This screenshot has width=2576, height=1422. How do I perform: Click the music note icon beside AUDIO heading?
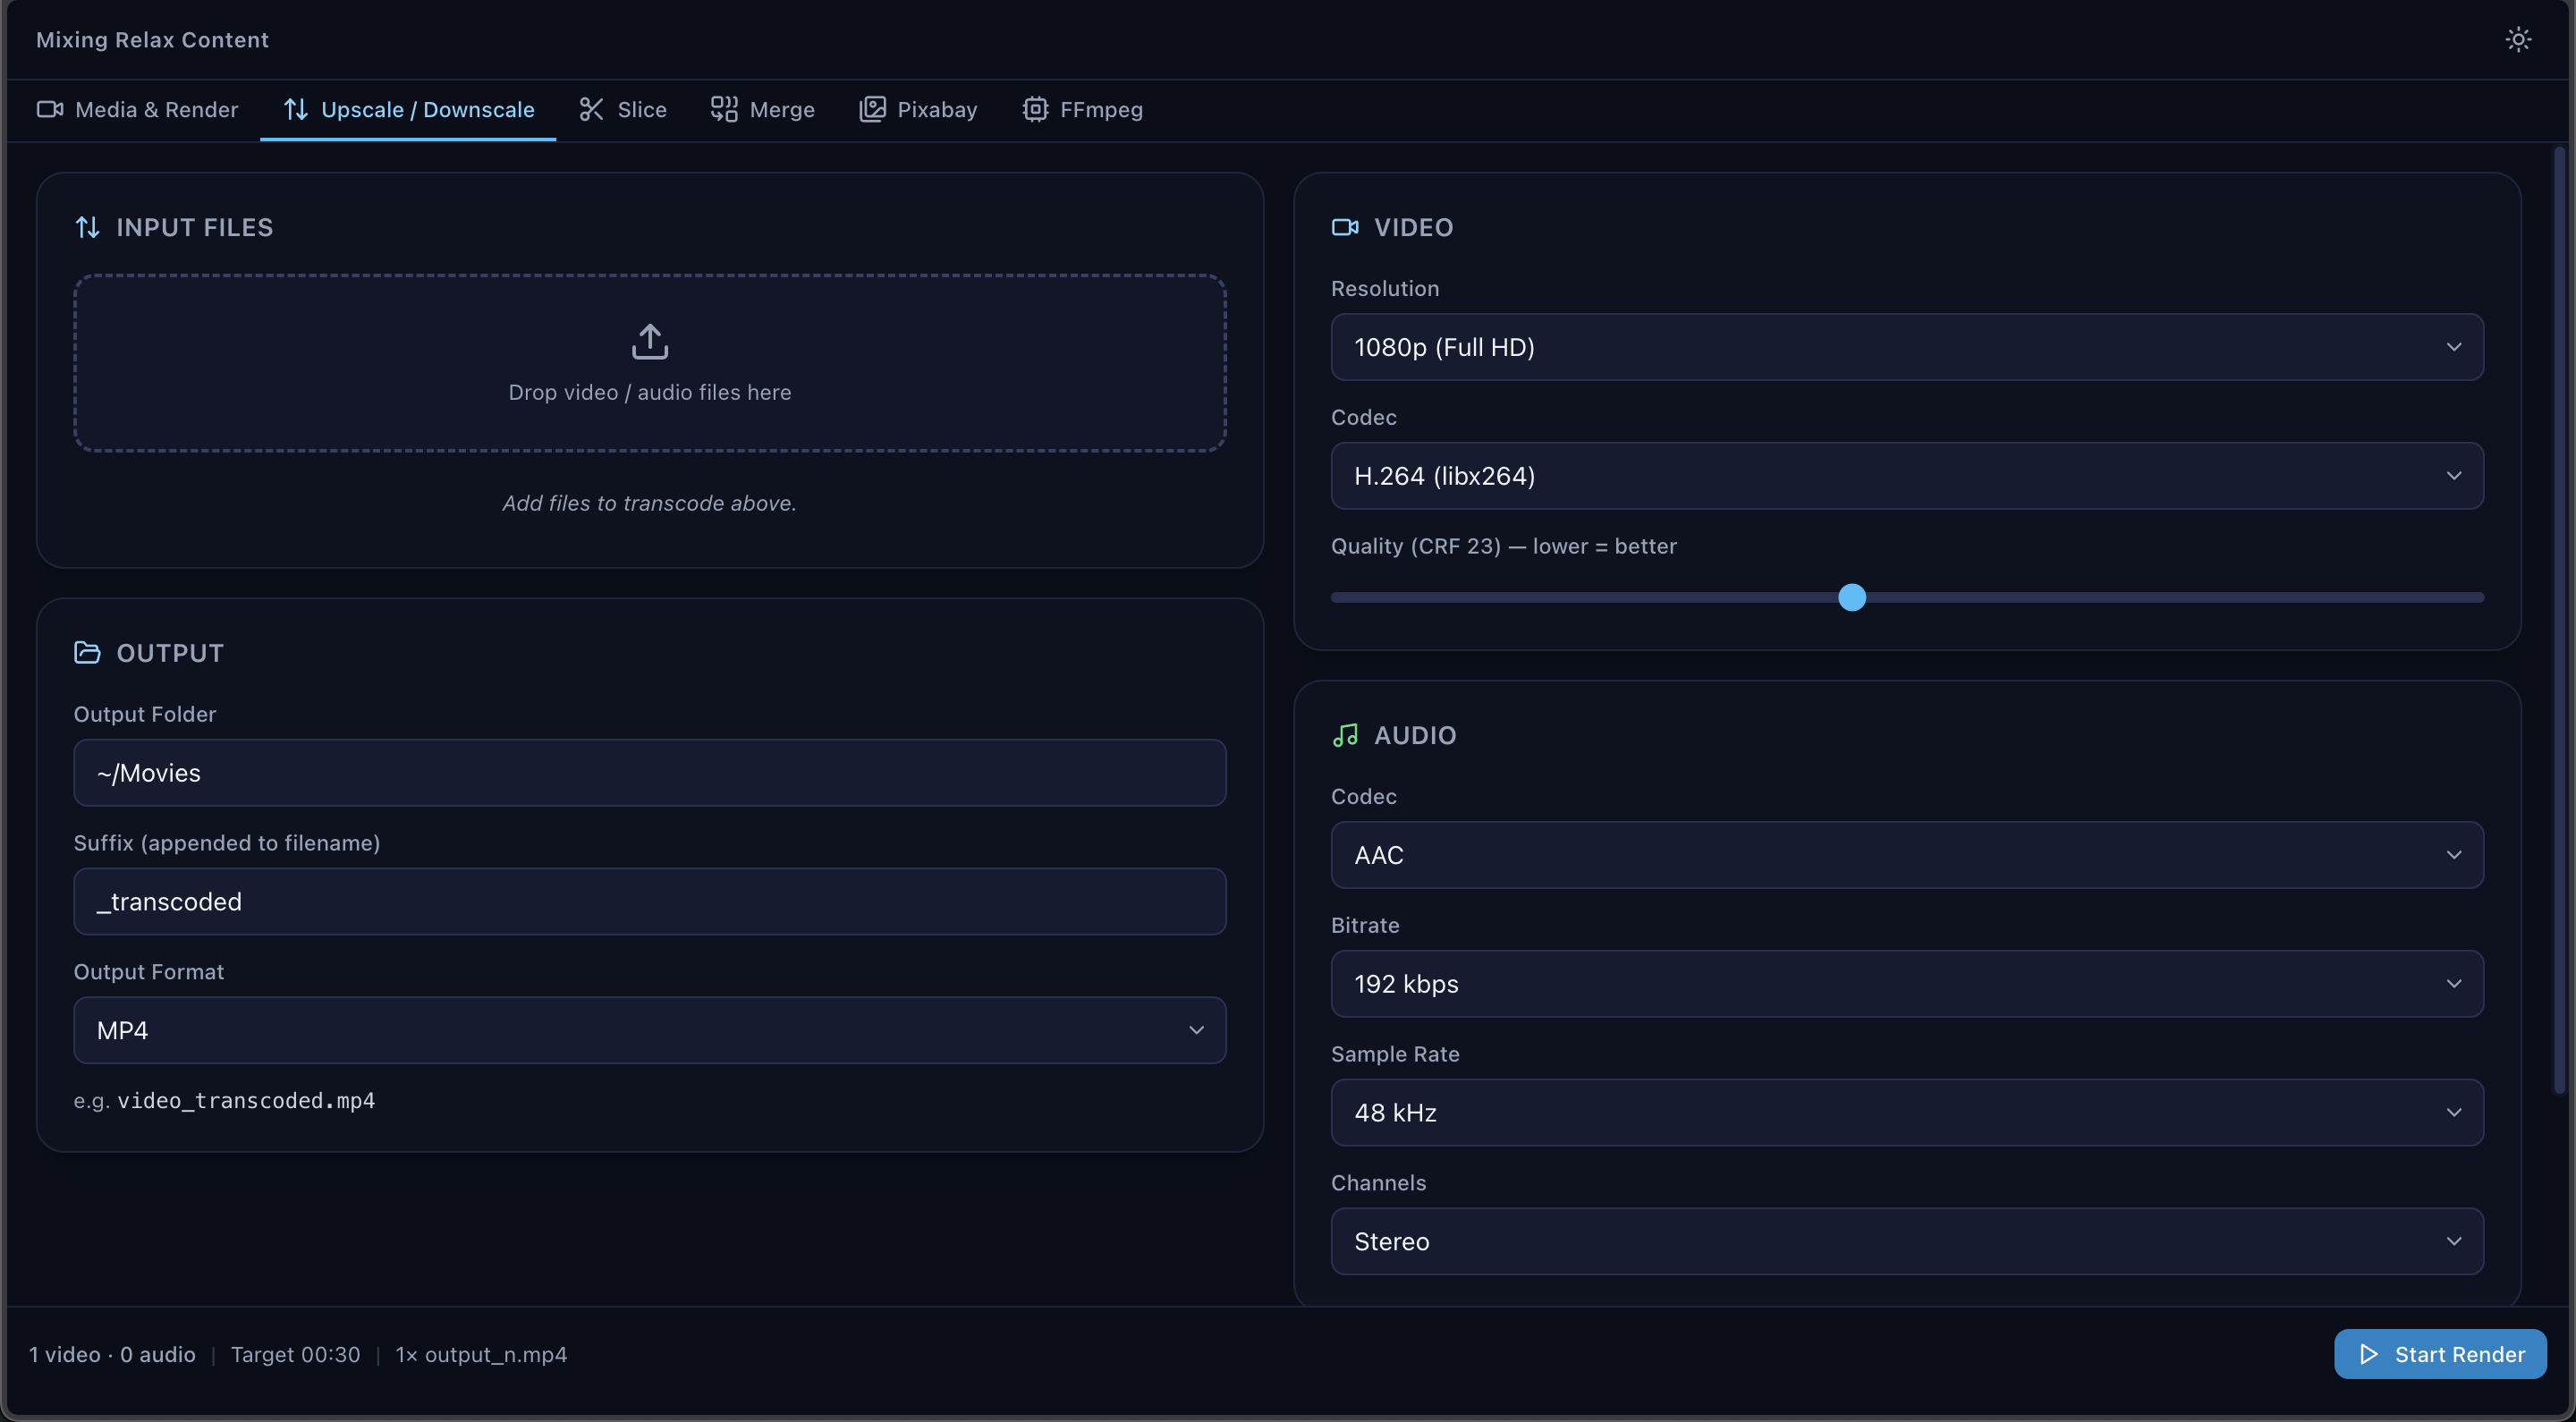[x=1345, y=735]
